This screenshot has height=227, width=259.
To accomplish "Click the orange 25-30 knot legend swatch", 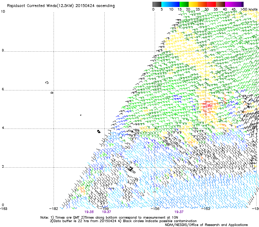I will point(202,4).
